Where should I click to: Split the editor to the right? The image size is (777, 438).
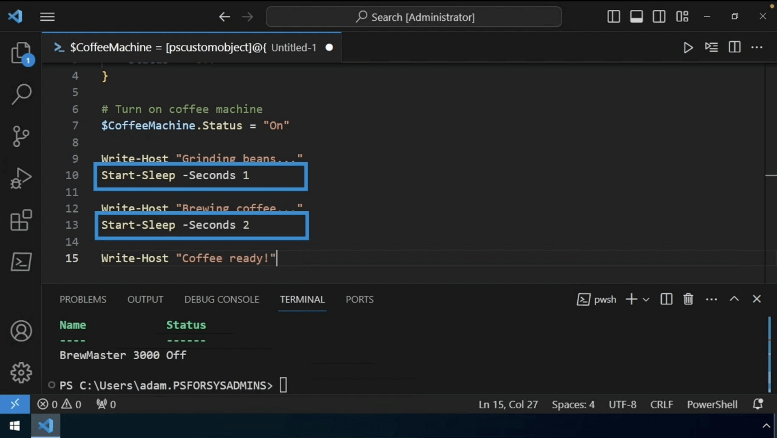tap(734, 47)
